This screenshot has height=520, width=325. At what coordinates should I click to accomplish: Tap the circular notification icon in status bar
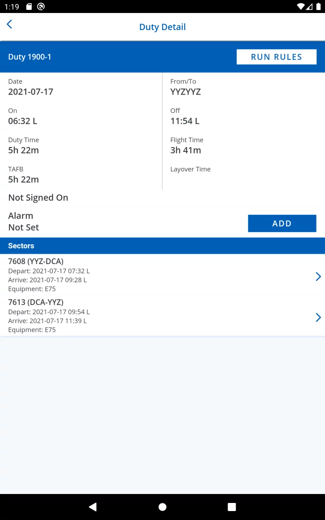click(x=41, y=6)
